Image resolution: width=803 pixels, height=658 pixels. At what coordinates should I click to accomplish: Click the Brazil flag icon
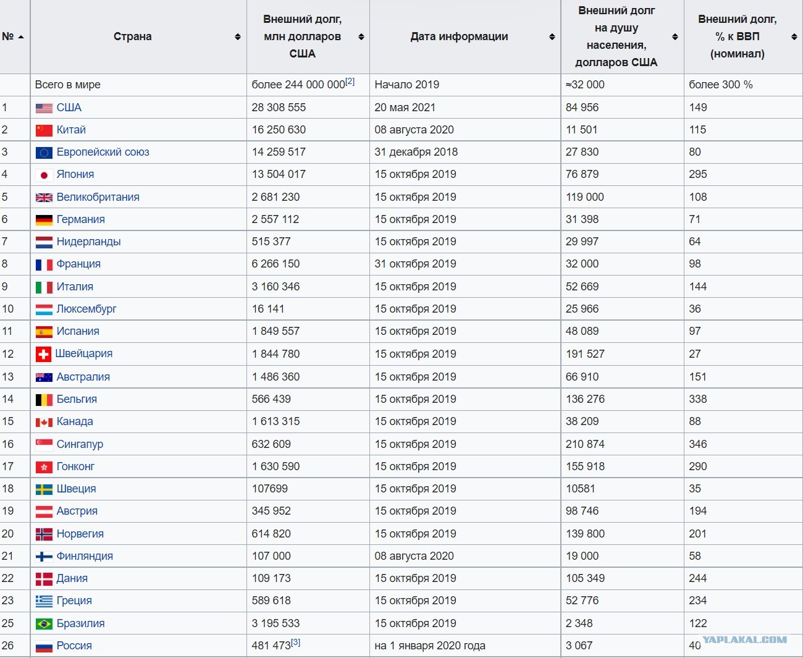click(x=44, y=624)
